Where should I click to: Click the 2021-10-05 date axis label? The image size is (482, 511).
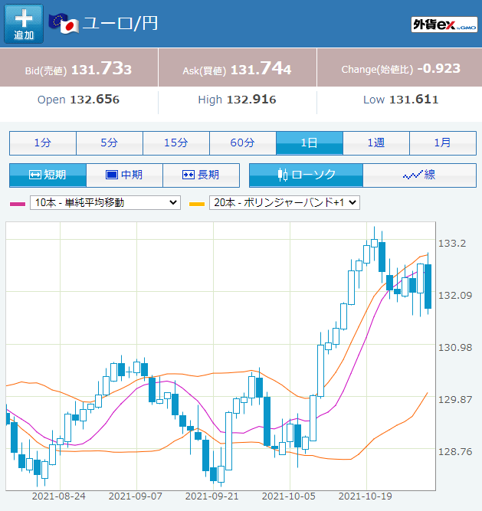pyautogui.click(x=288, y=496)
